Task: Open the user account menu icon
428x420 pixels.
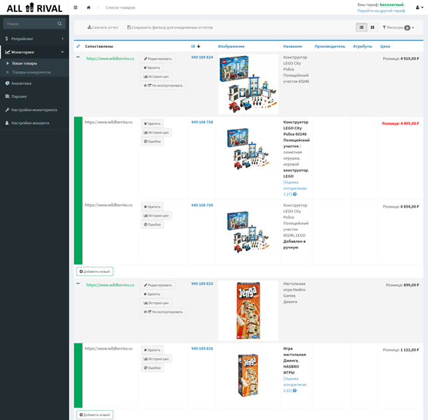Action: pos(419,7)
